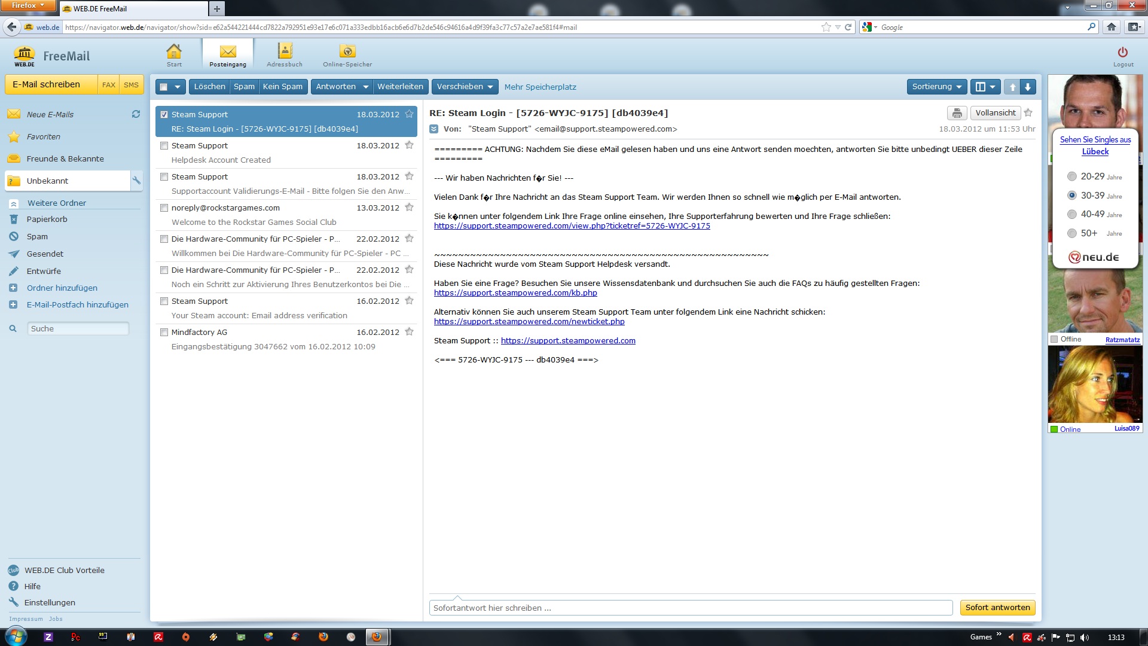Open the Start home icon
The image size is (1148, 646).
[174, 55]
